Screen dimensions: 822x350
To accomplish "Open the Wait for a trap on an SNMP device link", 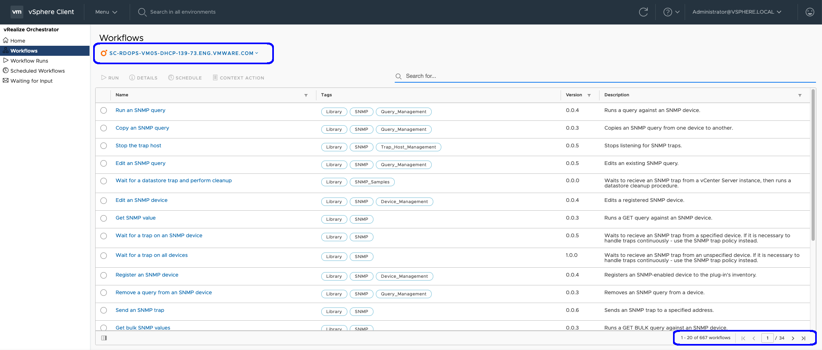I will point(159,236).
